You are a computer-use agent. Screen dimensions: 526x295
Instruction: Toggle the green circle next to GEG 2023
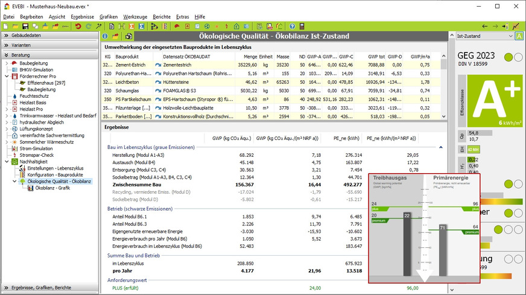point(508,57)
